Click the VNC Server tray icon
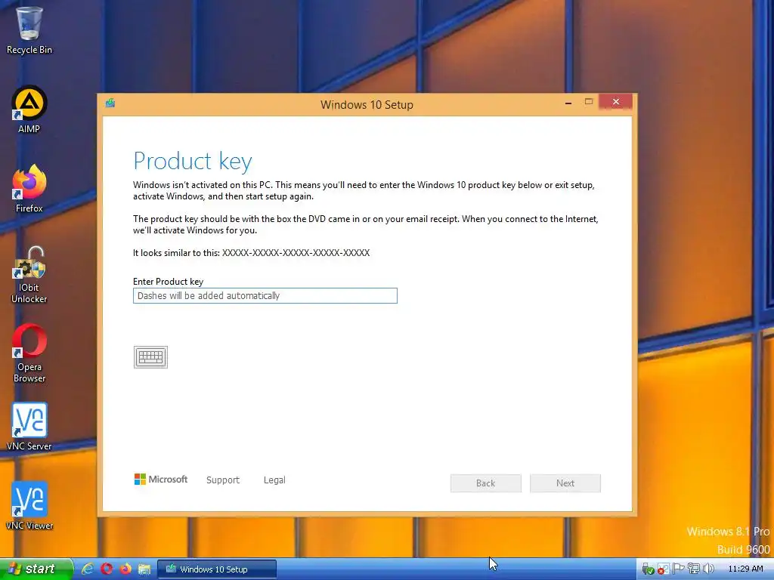Image resolution: width=774 pixels, height=580 pixels. [663, 569]
